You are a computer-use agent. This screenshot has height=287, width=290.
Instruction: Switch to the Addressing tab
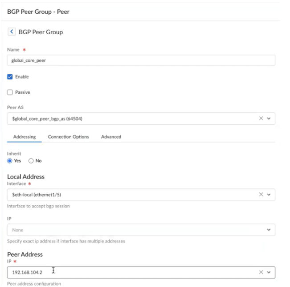point(25,137)
